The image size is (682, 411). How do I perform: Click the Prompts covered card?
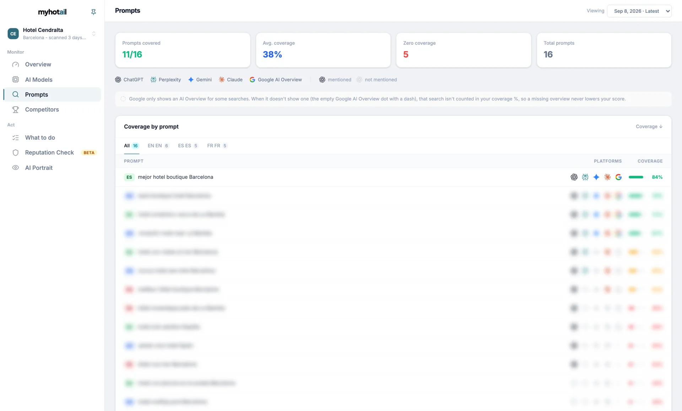183,50
